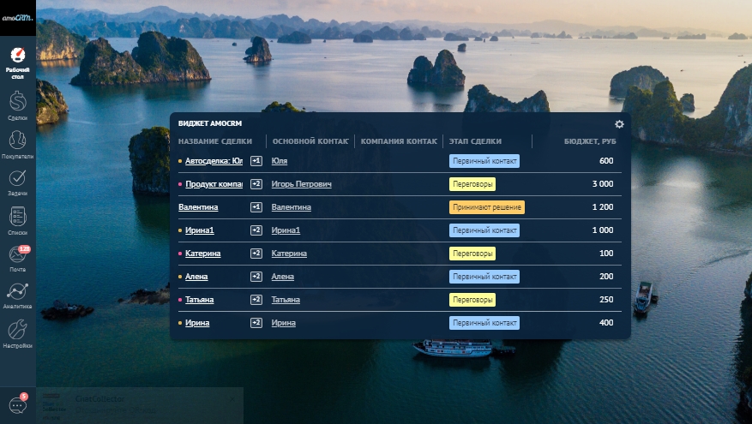The width and height of the screenshot is (752, 424).
Task: Open the Задачи section icon
Action: pos(17,181)
